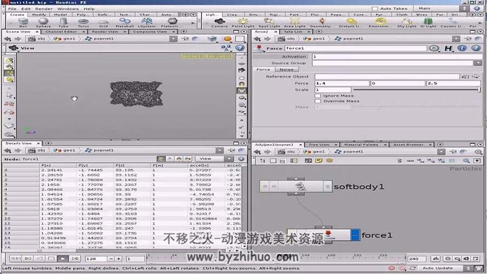
Task: Switch to the Noise tab
Action: tap(286, 70)
